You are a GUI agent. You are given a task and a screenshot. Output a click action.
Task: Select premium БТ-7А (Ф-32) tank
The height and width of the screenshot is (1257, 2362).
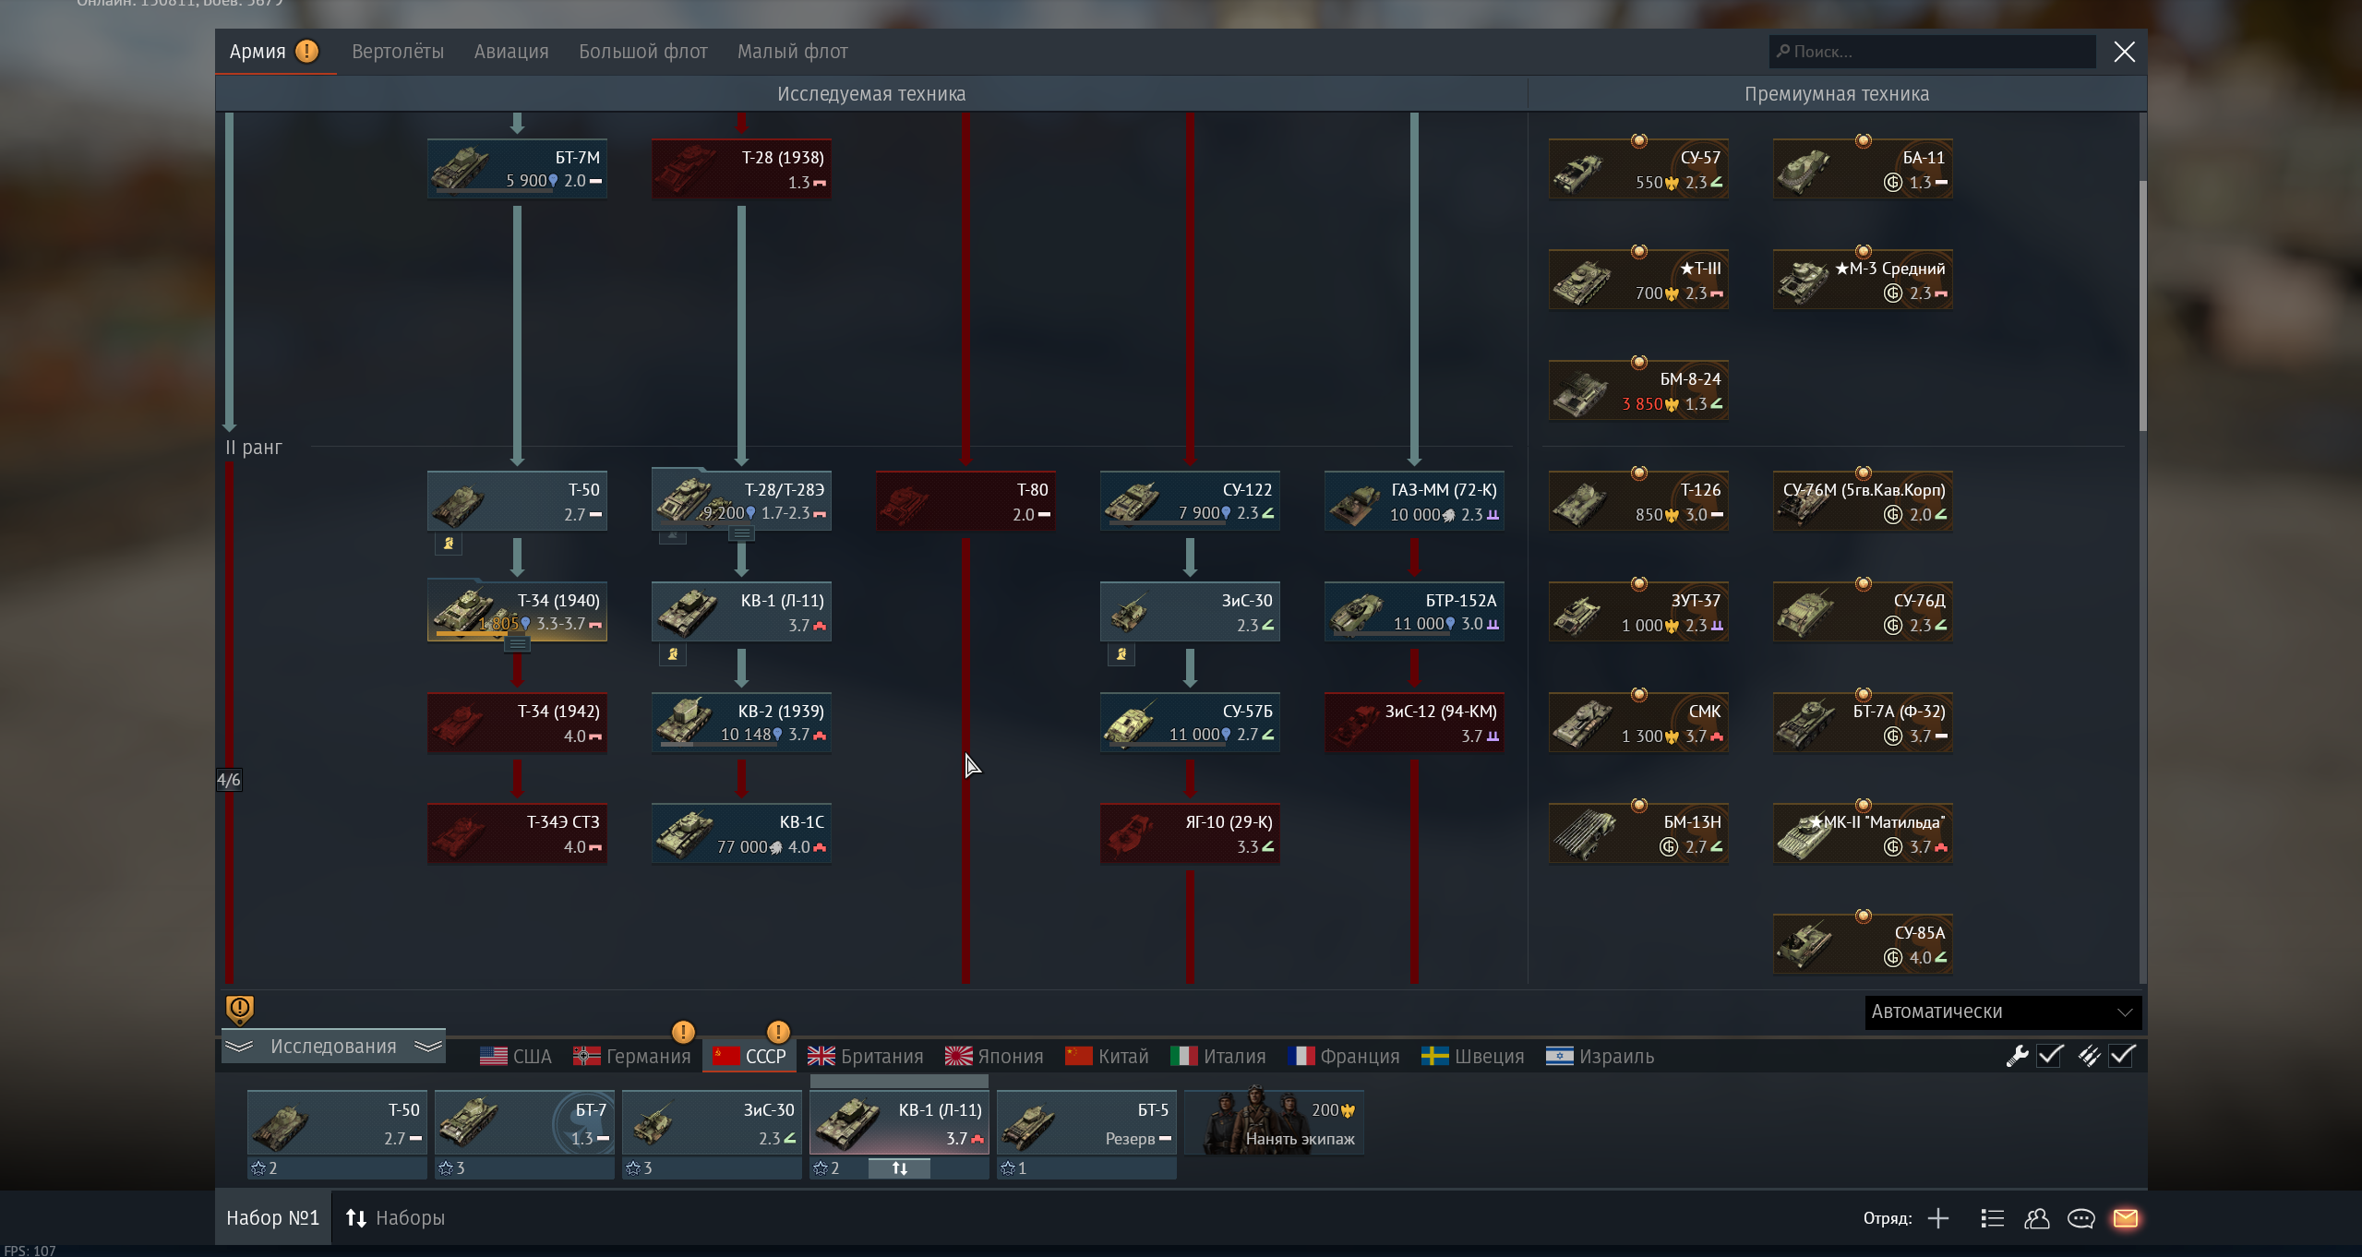(x=1863, y=723)
